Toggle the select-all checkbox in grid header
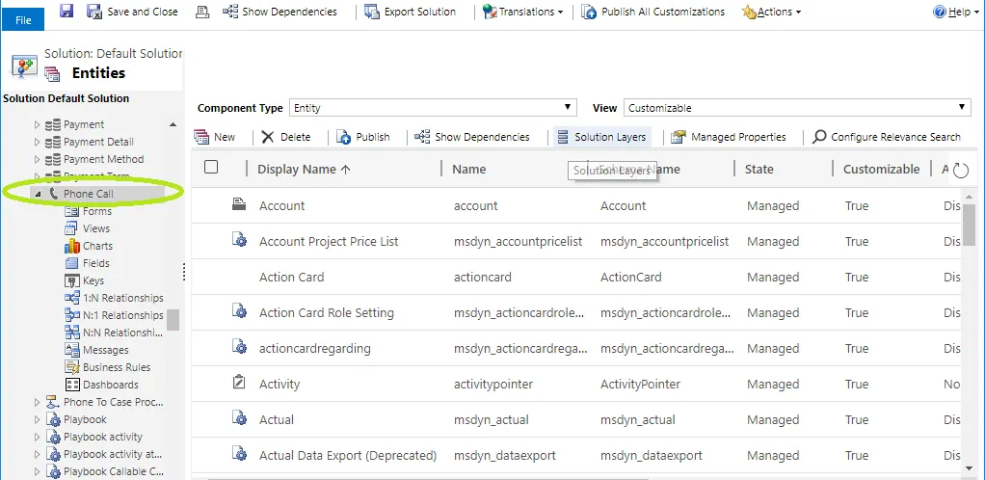The width and height of the screenshot is (985, 480). point(212,167)
